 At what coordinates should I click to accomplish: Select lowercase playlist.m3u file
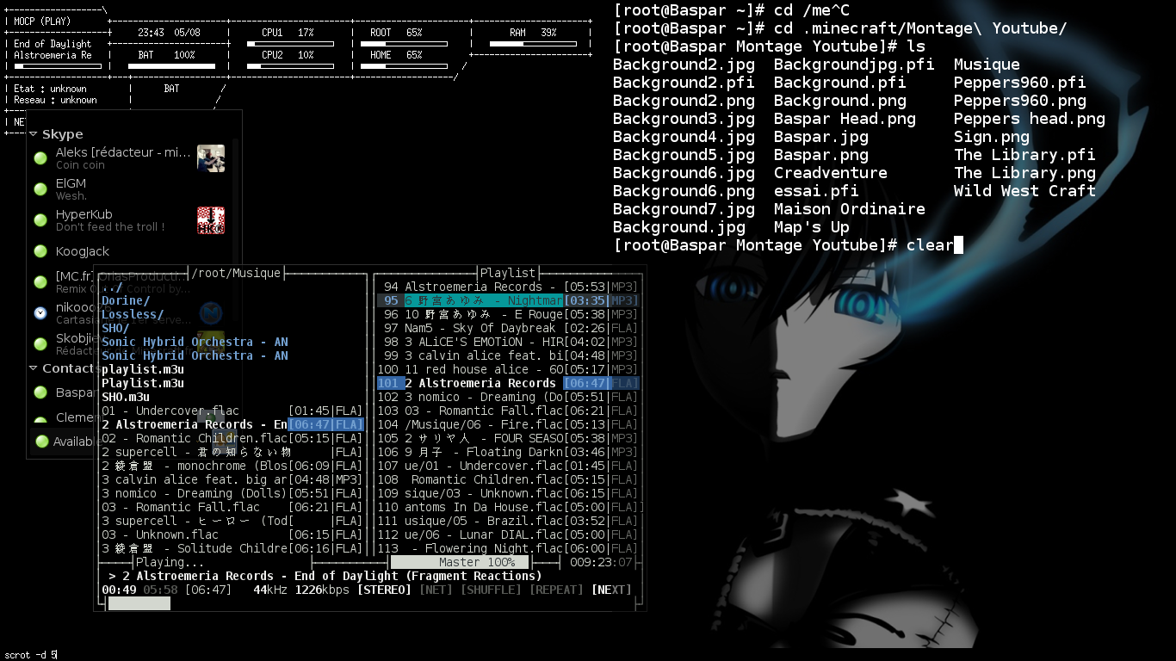pyautogui.click(x=143, y=369)
